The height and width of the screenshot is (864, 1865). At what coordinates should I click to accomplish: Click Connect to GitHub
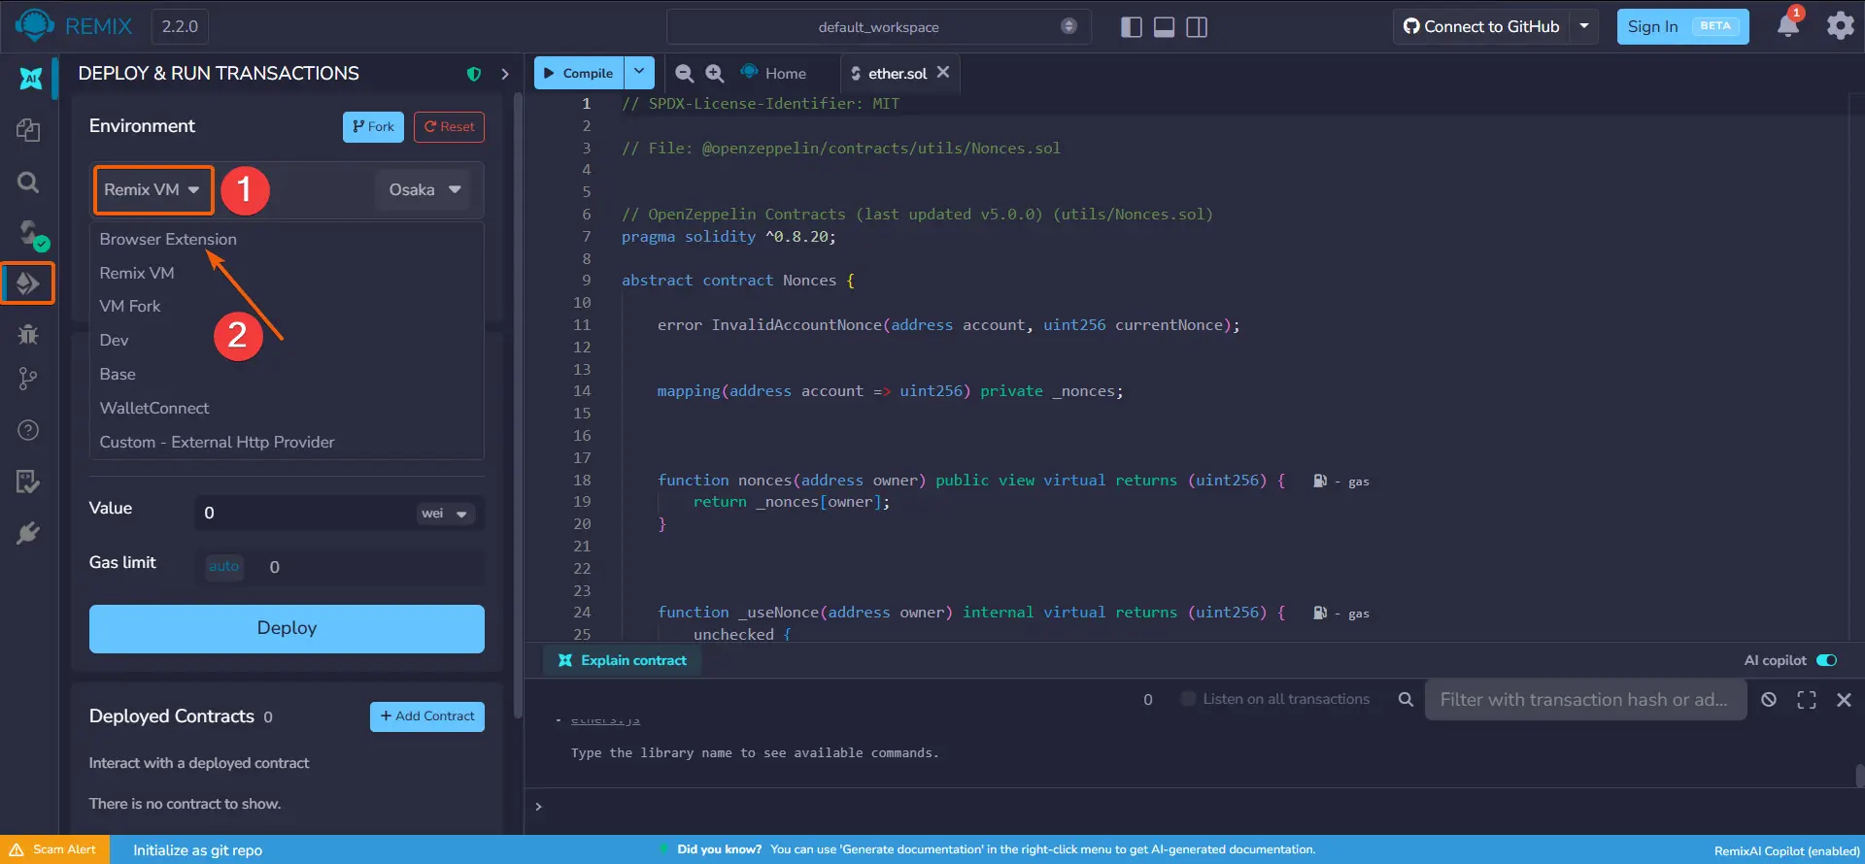(1482, 26)
